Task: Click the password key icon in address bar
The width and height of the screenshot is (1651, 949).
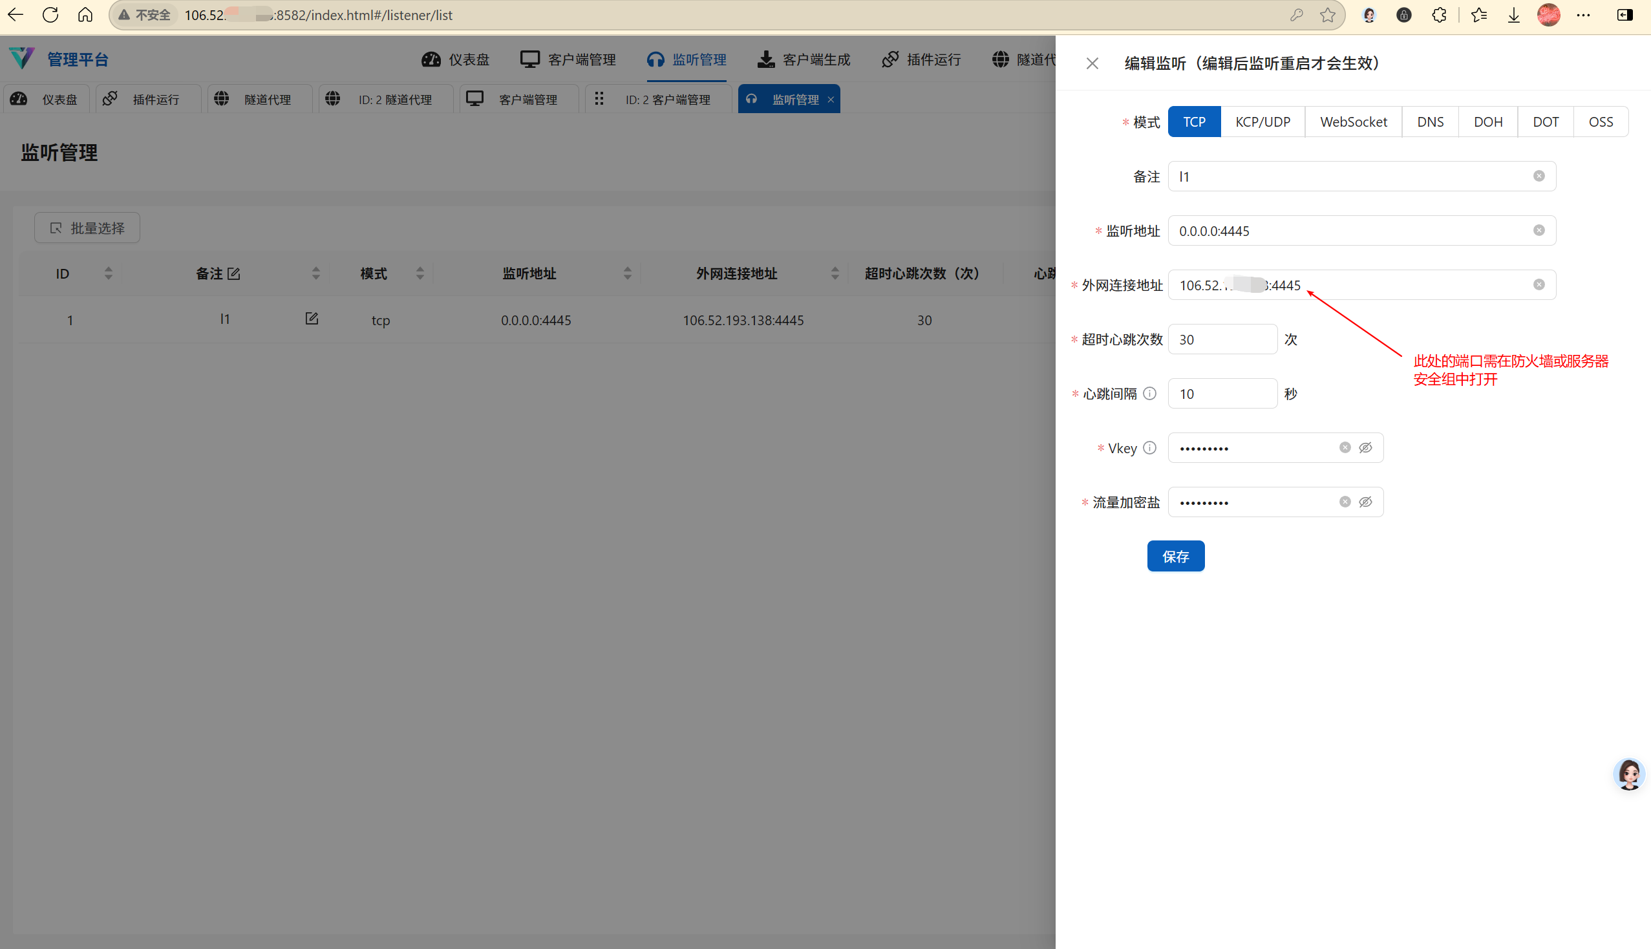Action: tap(1296, 15)
